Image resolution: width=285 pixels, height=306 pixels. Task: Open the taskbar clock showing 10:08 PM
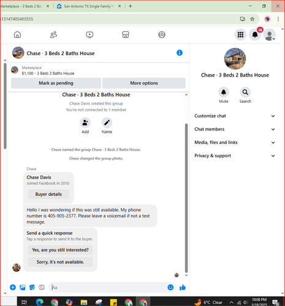259,302
